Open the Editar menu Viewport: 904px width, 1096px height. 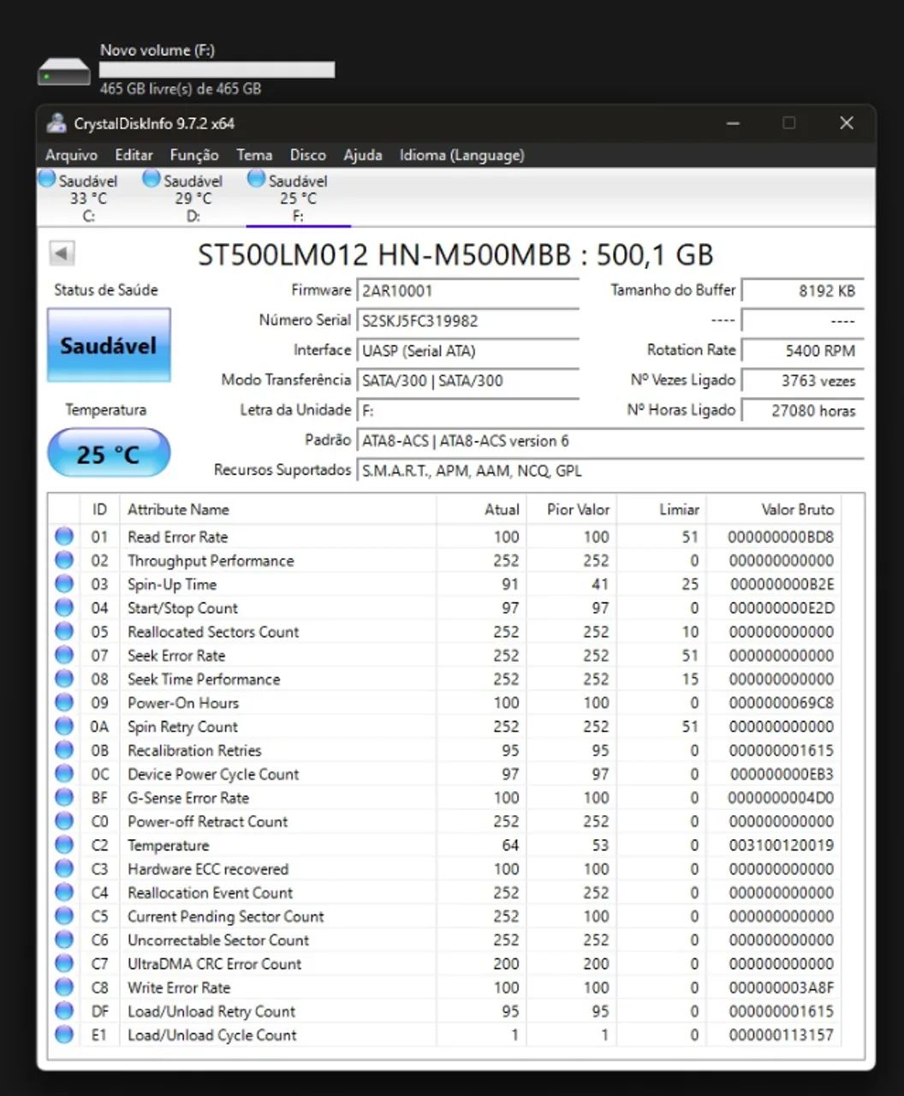[134, 155]
